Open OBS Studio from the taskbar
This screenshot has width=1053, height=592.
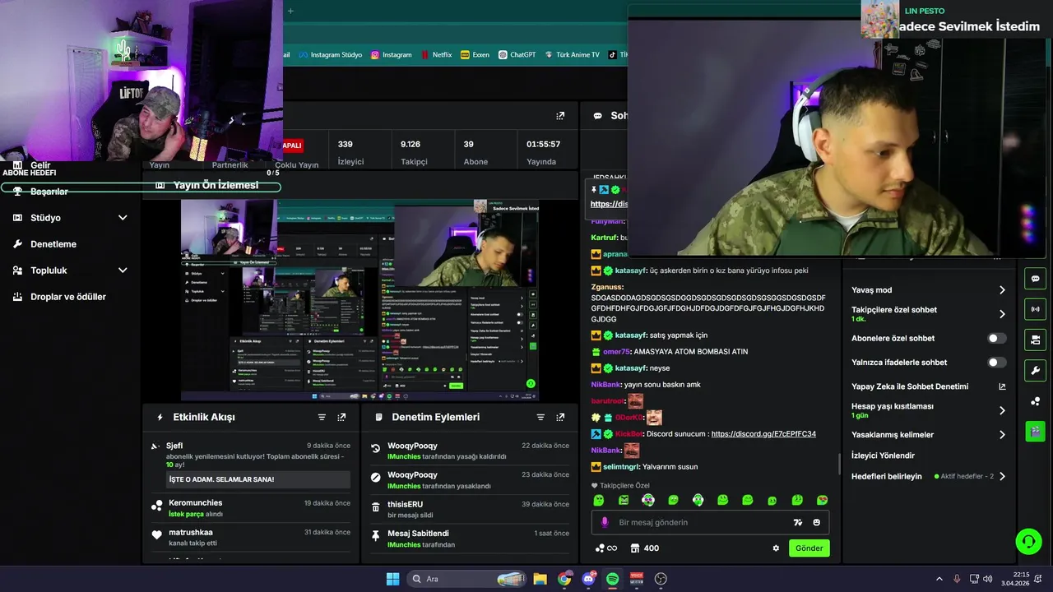point(661,579)
